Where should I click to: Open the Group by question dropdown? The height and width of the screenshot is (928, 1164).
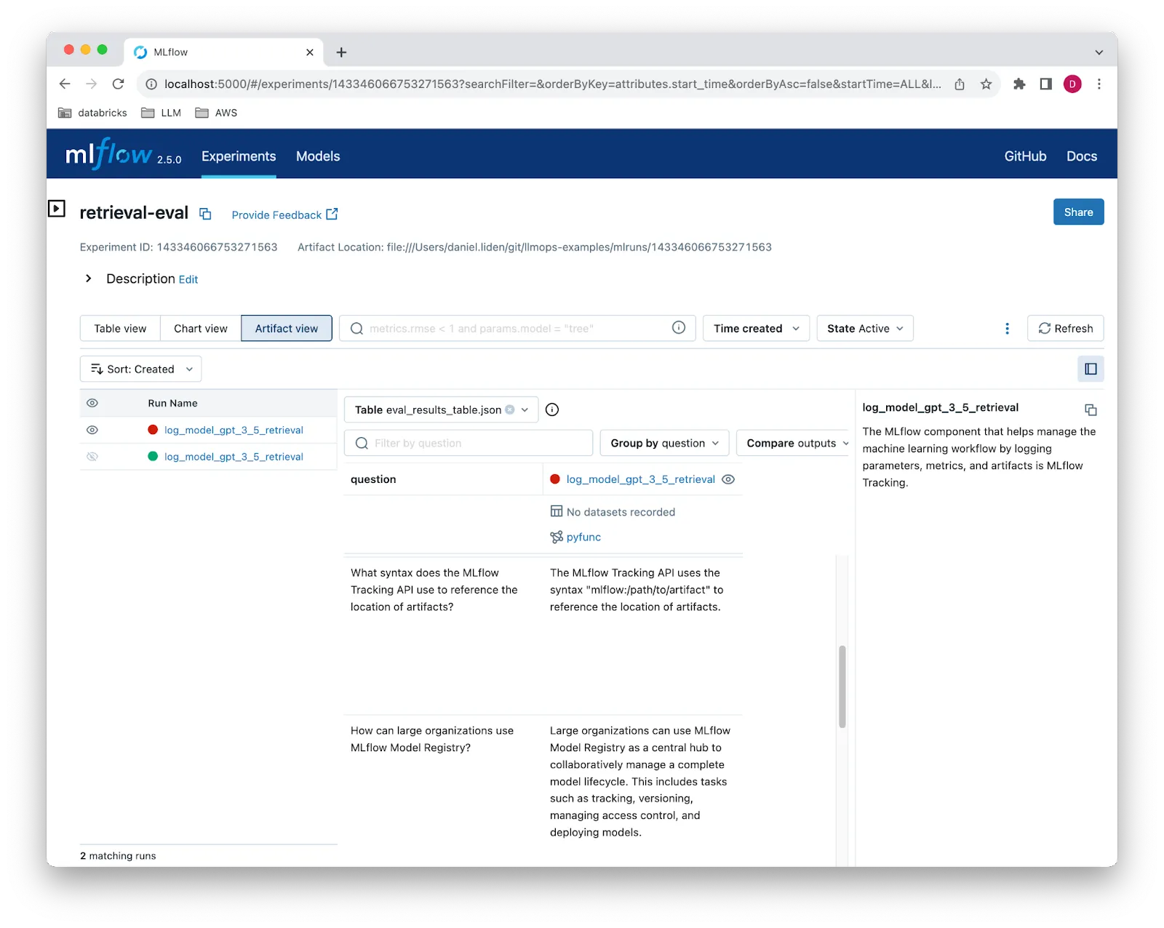663,443
